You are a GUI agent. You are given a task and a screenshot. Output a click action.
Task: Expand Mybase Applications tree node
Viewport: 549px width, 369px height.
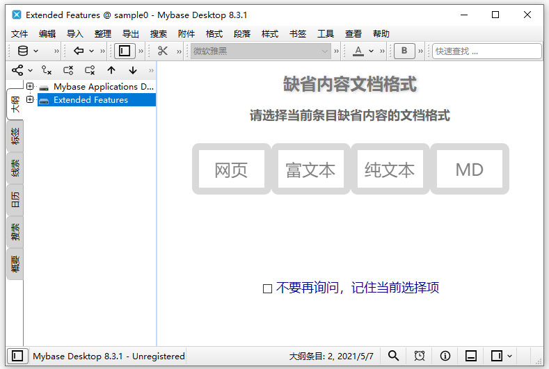pos(30,86)
